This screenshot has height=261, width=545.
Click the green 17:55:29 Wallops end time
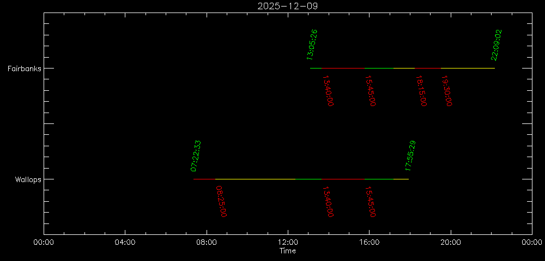click(x=410, y=156)
